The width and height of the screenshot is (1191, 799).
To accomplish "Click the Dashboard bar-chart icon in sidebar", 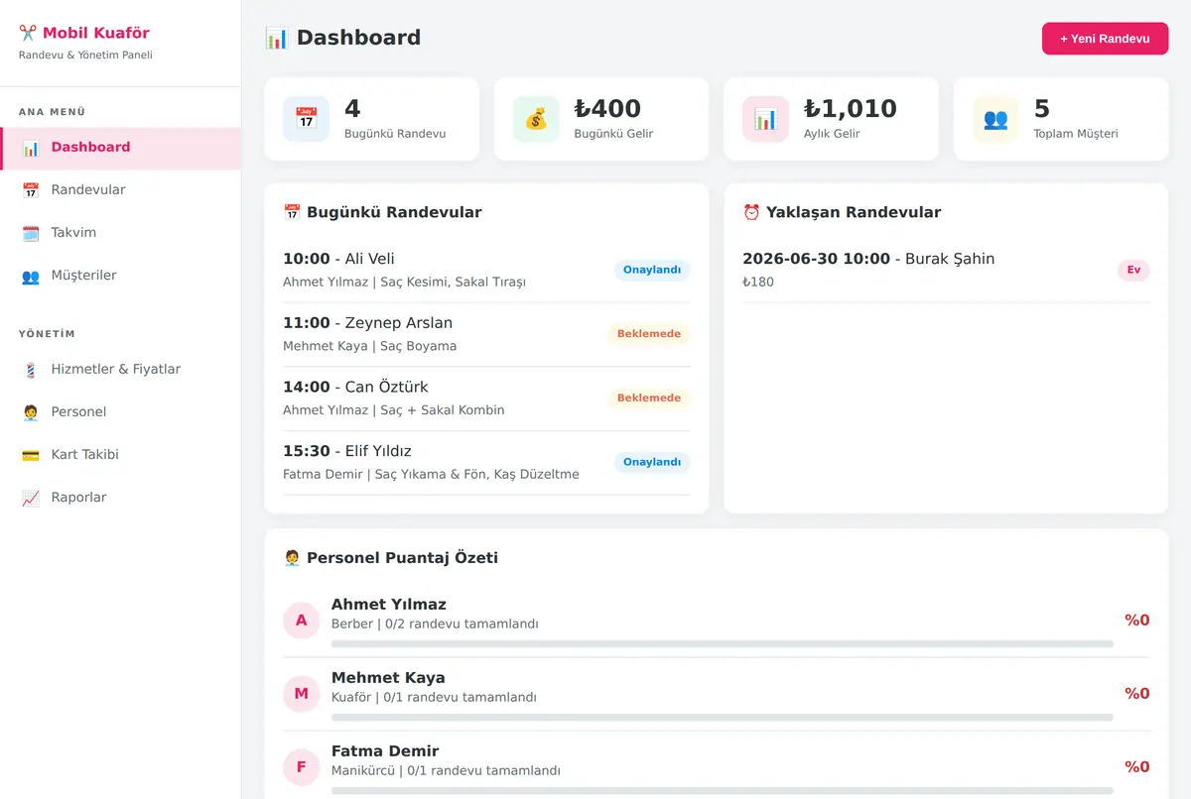I will click(x=31, y=149).
